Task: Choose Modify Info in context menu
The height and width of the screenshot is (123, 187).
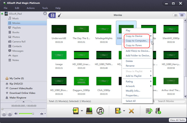Action: point(137,91)
